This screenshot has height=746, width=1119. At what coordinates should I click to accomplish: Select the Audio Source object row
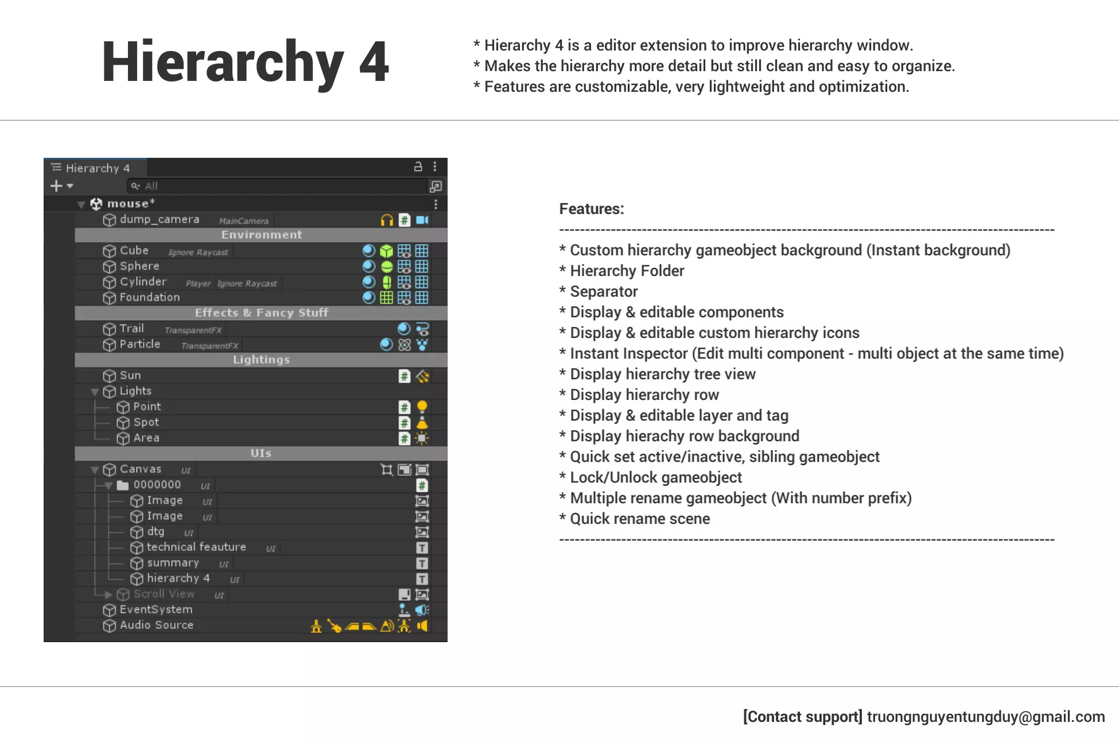[x=261, y=625]
